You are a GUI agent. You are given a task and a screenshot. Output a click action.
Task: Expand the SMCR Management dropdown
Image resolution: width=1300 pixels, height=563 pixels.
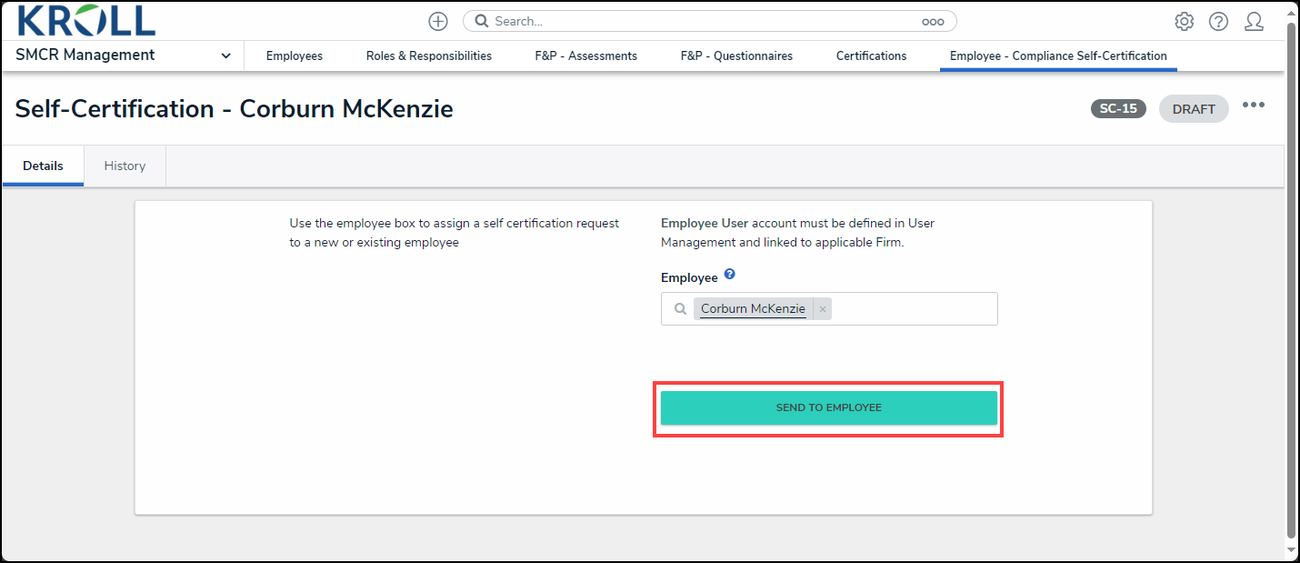click(225, 55)
